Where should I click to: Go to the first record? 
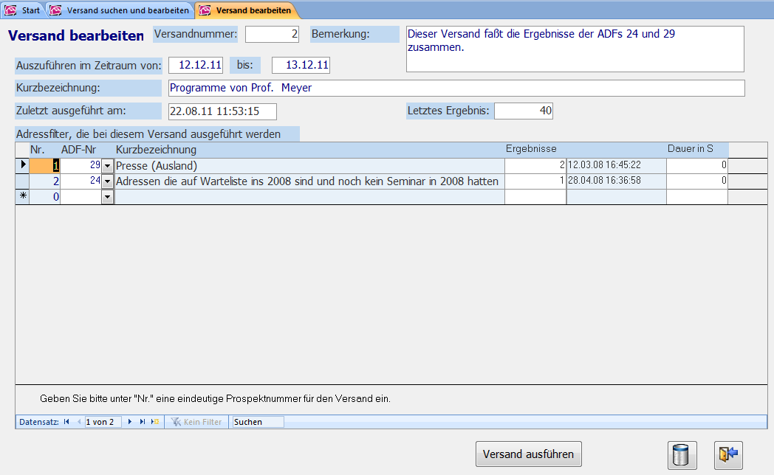pyautogui.click(x=66, y=422)
